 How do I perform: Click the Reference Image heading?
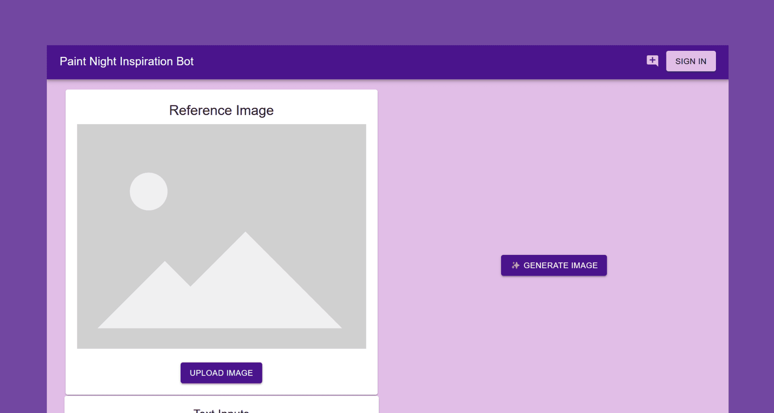tap(221, 111)
